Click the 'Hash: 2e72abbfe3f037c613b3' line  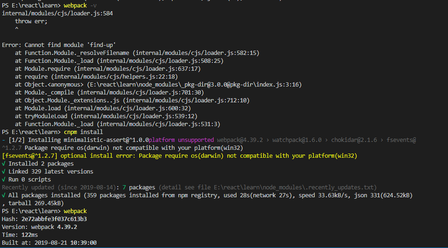(x=44, y=219)
